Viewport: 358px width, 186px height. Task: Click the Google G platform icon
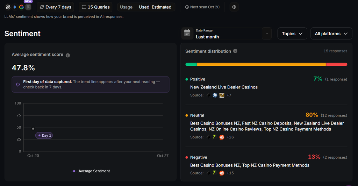tap(21, 7)
